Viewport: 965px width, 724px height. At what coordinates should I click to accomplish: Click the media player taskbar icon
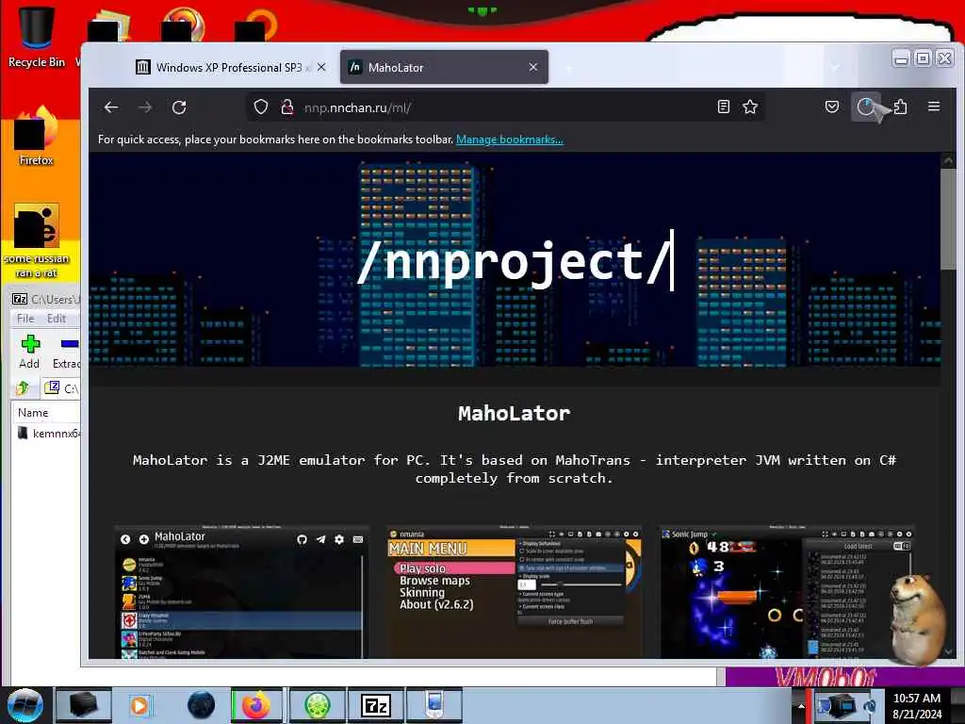(x=139, y=705)
